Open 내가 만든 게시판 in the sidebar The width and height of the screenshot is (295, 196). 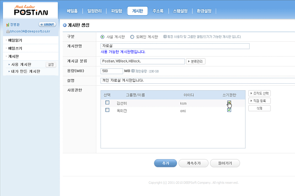click(x=26, y=71)
